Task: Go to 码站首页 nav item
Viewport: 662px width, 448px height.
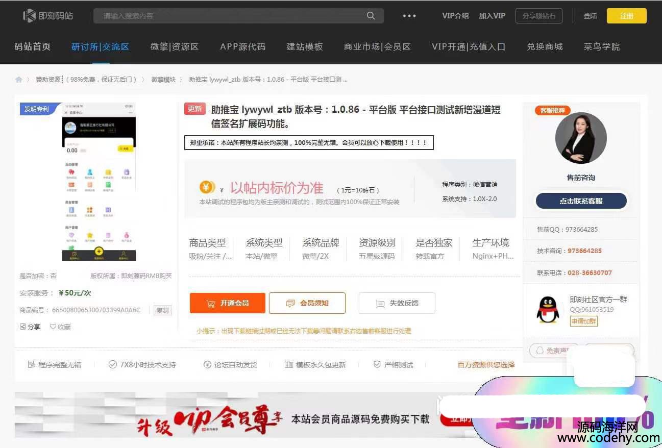Action: click(33, 46)
